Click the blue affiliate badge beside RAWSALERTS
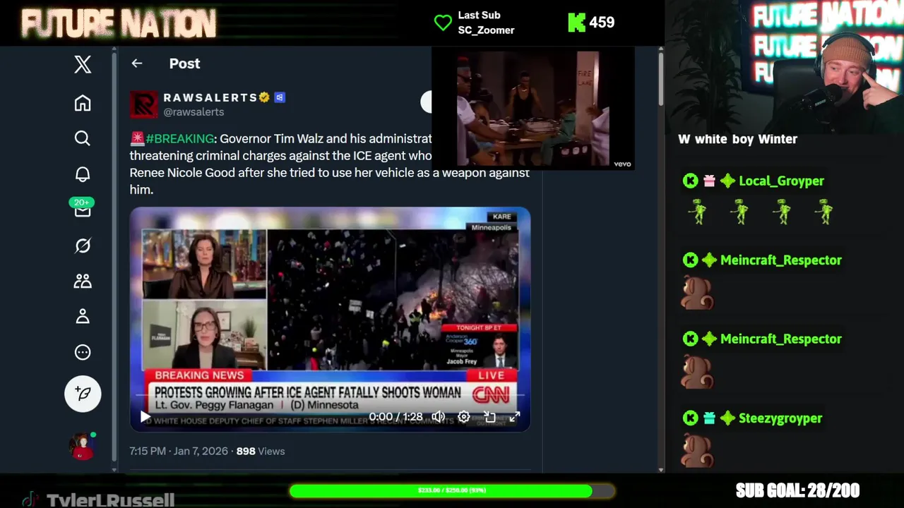This screenshot has width=904, height=508. pos(280,97)
